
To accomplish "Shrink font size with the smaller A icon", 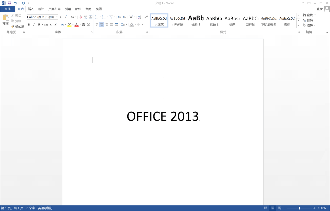I will coord(66,17).
